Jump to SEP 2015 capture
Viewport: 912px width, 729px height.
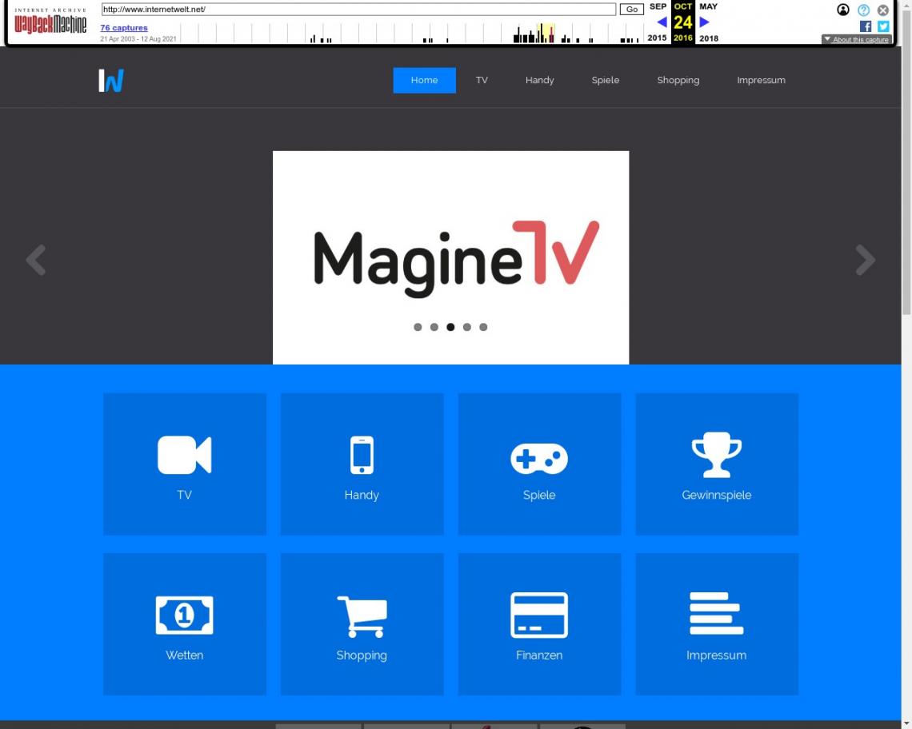click(x=658, y=22)
